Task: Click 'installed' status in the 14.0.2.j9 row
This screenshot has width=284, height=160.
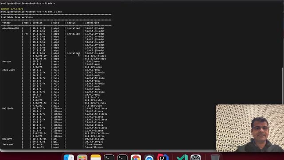Action: tap(73, 34)
